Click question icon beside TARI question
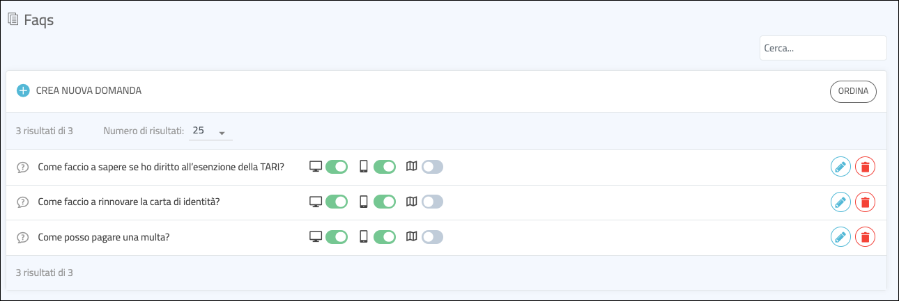This screenshot has width=899, height=301. [22, 167]
